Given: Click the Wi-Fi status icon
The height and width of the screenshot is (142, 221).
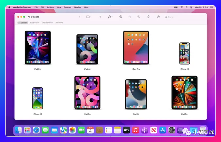Looking at the screenshot, I should [x=182, y=7].
